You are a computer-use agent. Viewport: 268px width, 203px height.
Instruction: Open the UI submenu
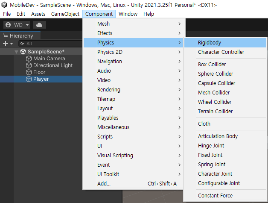(x=133, y=146)
